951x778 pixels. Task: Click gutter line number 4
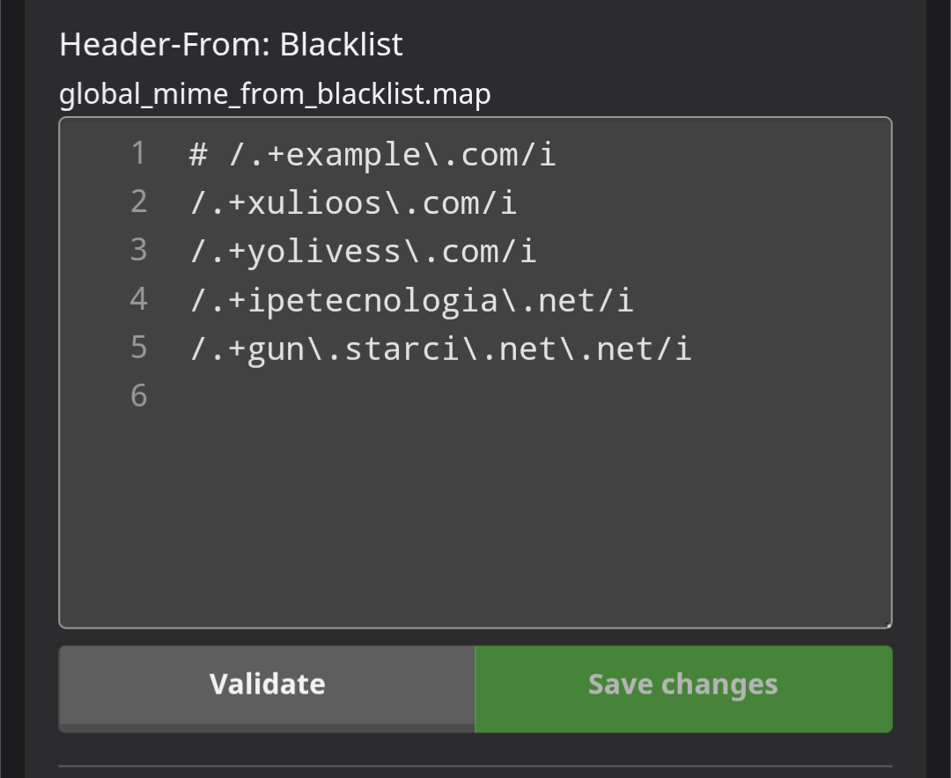[138, 299]
